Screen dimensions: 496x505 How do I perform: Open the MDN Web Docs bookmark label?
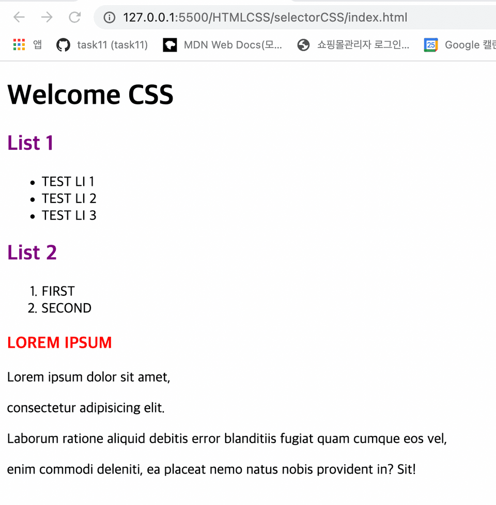pyautogui.click(x=233, y=45)
